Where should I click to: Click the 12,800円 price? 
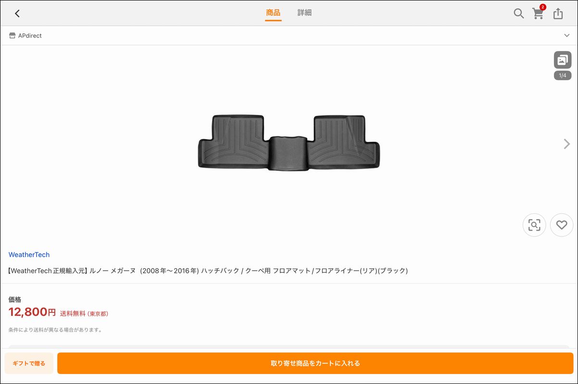point(32,312)
